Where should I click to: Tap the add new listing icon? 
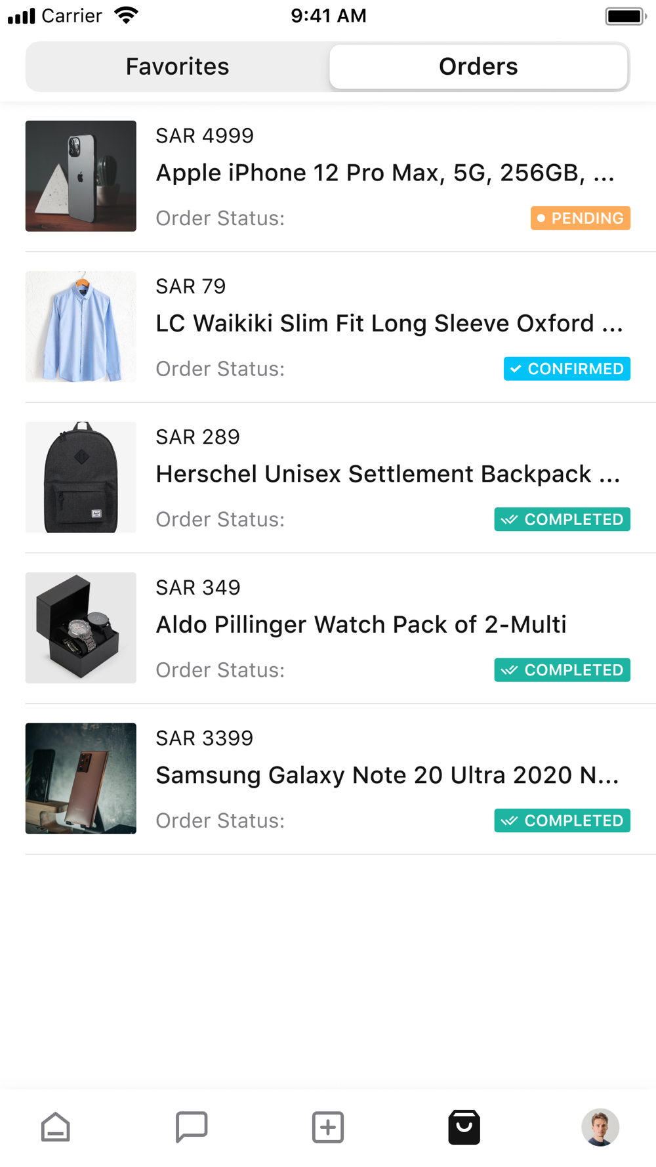point(328,1127)
